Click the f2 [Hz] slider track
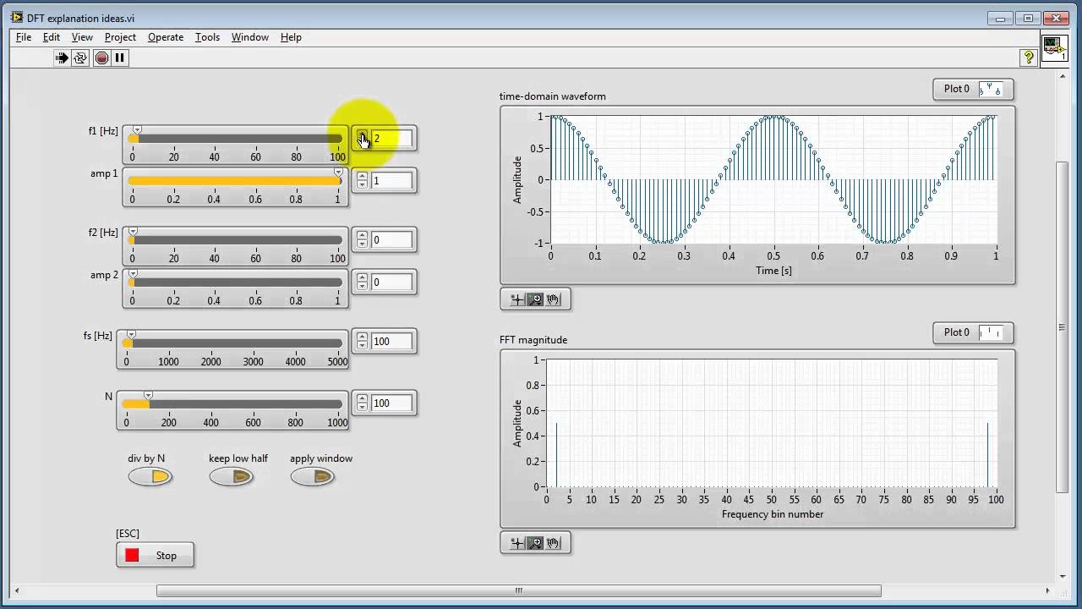The height and width of the screenshot is (609, 1082). coord(236,240)
